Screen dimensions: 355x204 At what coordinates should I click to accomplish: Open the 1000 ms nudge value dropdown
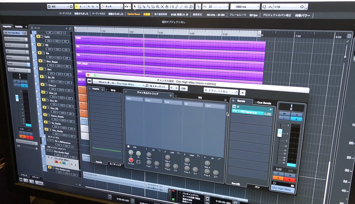pos(245,7)
